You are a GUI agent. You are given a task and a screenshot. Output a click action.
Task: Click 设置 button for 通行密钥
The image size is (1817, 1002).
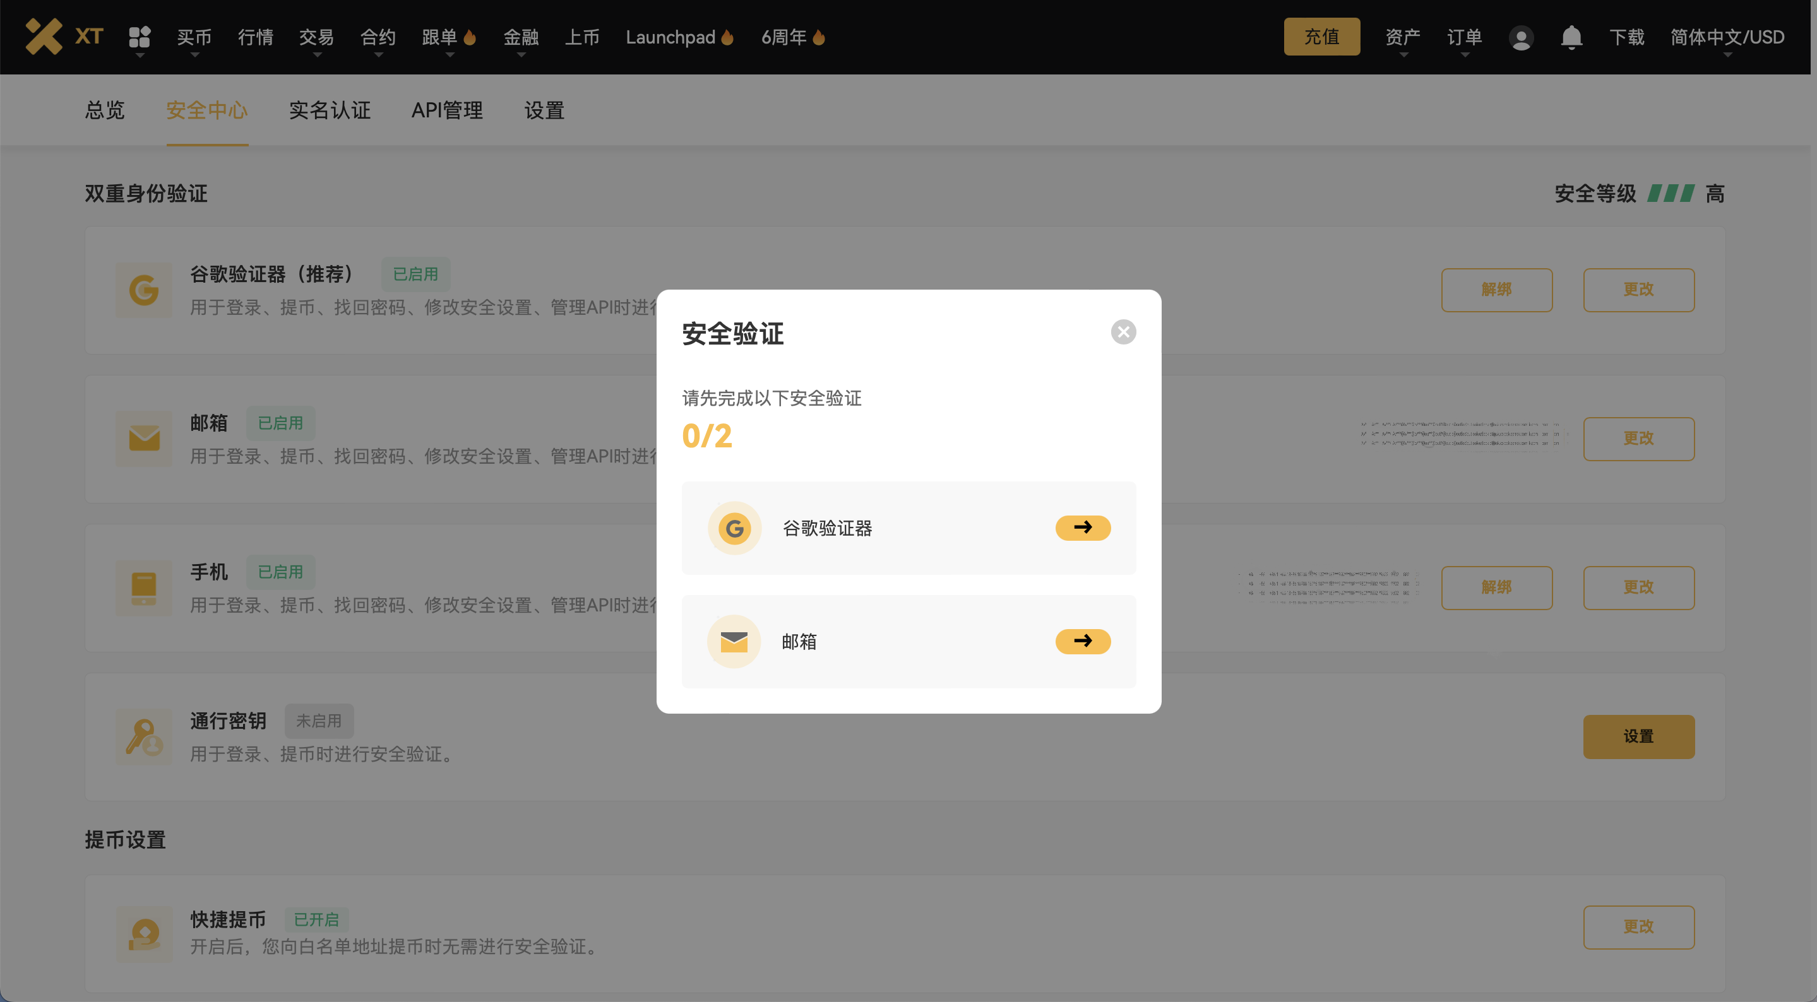pyautogui.click(x=1638, y=736)
